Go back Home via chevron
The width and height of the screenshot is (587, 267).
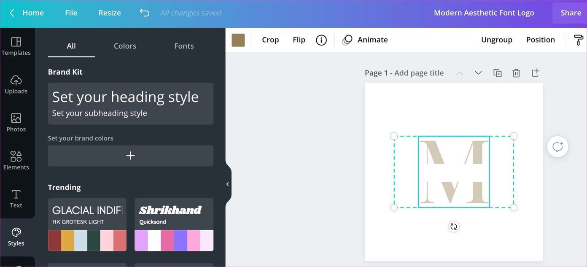pos(12,13)
